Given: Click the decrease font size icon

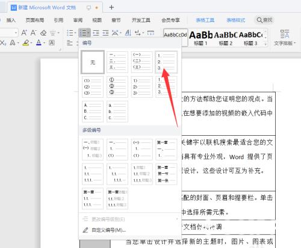Looking at the screenshot, I should [33, 33].
